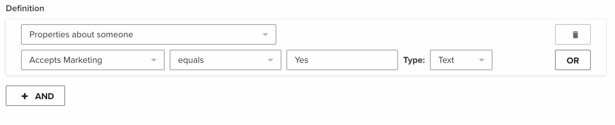Image resolution: width=615 pixels, height=125 pixels.
Task: Focus the value field containing Yes
Action: tap(342, 60)
